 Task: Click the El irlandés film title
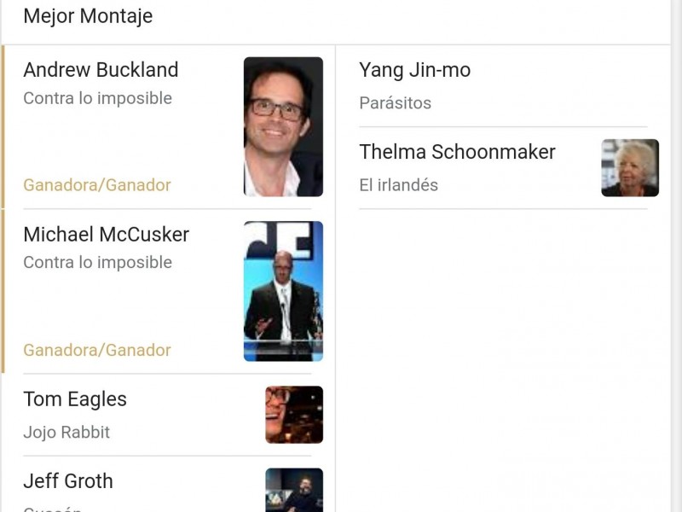click(x=398, y=185)
